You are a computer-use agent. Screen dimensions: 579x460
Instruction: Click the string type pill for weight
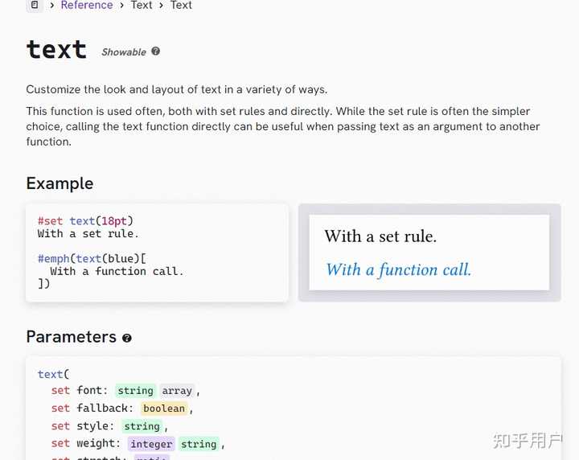[x=199, y=444]
